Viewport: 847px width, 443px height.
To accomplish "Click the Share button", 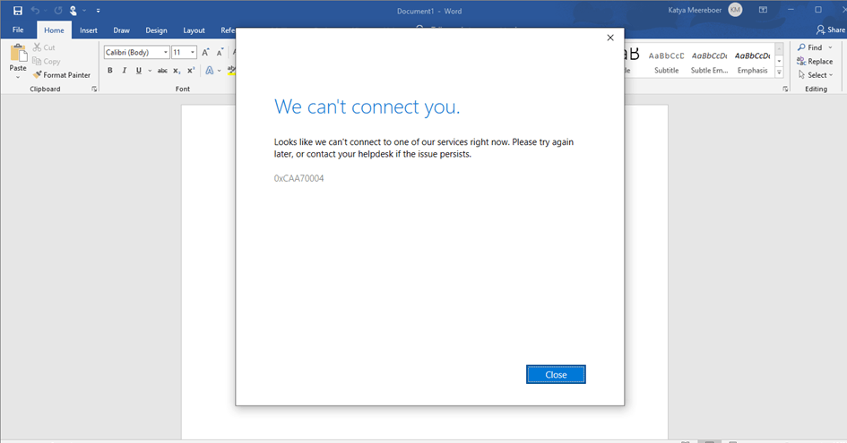I will pyautogui.click(x=831, y=30).
